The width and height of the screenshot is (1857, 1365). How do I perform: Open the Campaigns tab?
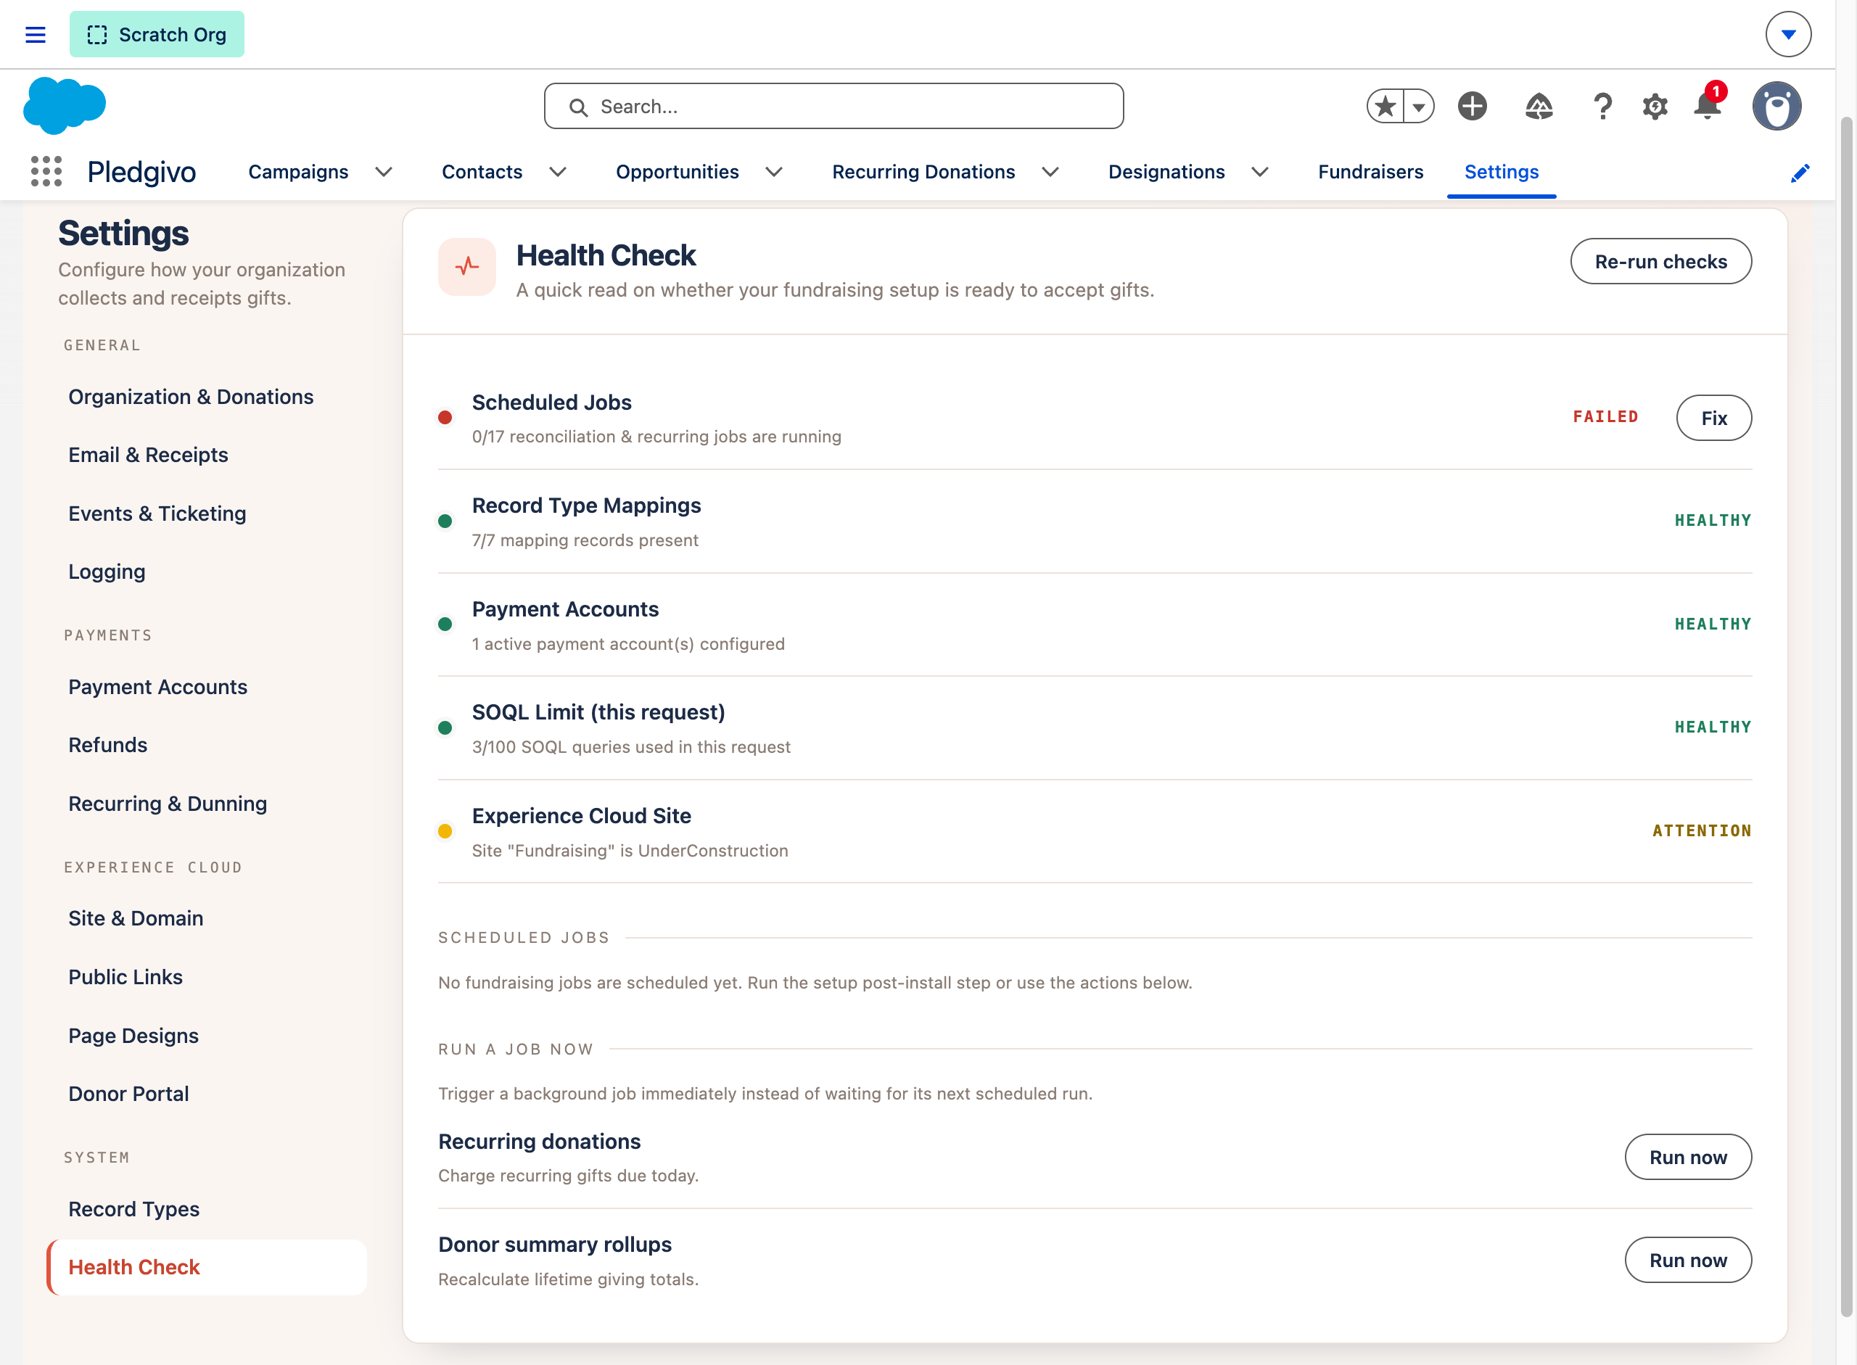(298, 172)
